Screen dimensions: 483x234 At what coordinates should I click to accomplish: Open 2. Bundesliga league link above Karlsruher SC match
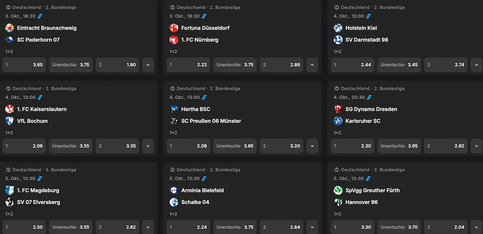tap(389, 89)
